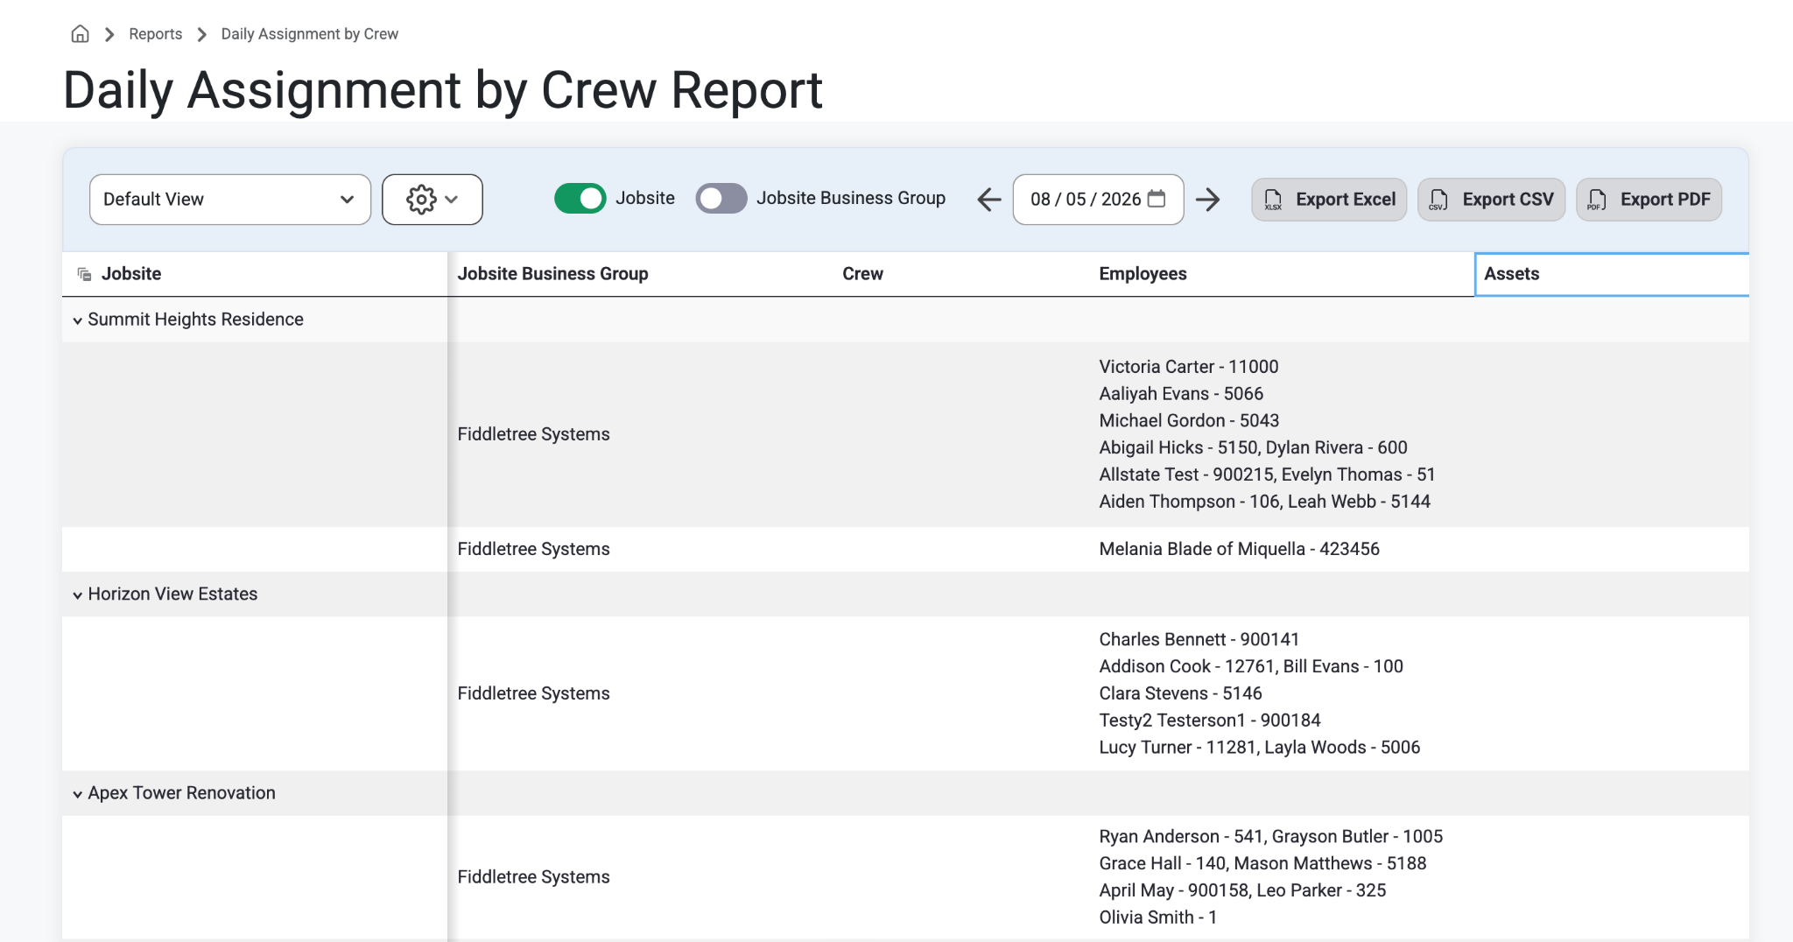Select the Apex Tower Renovation row label

181,793
